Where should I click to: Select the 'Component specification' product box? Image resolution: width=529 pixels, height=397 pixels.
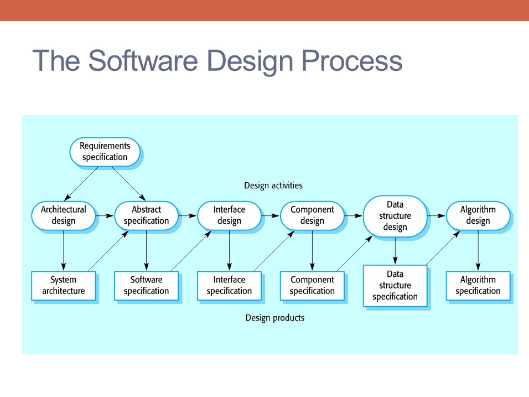(313, 286)
